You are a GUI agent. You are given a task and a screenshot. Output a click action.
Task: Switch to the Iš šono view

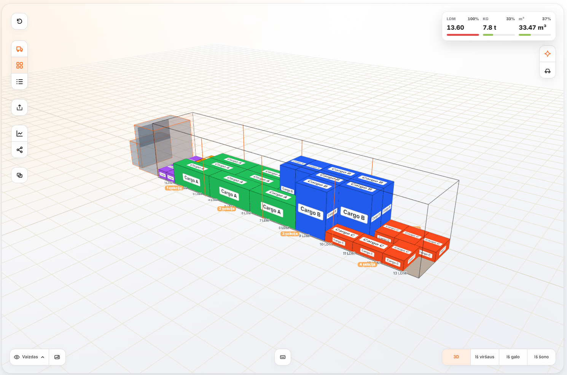542,357
